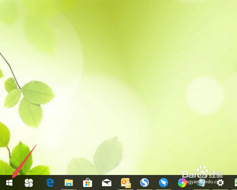Open the blue notepad taskbar icon
The width and height of the screenshot is (237, 190).
[201, 183]
